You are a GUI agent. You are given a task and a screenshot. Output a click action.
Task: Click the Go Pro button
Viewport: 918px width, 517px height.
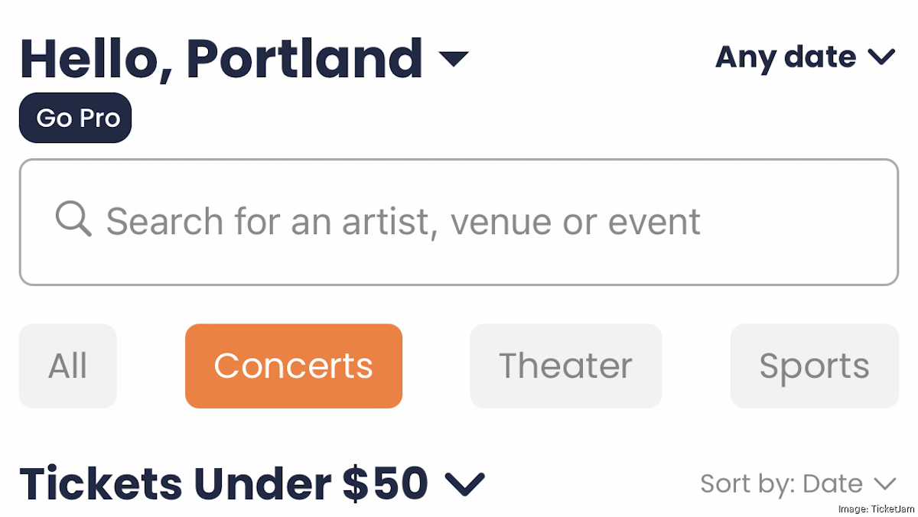74,117
